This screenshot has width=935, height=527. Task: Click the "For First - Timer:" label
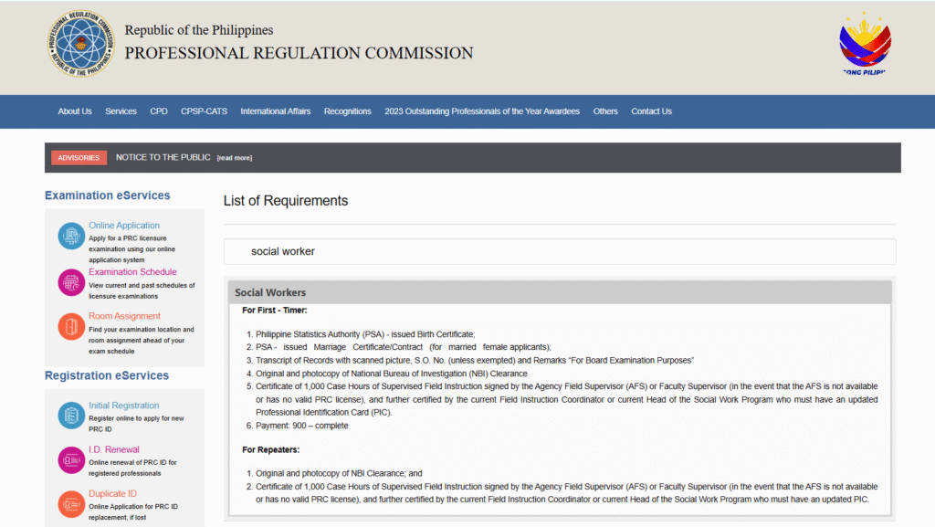(x=274, y=310)
